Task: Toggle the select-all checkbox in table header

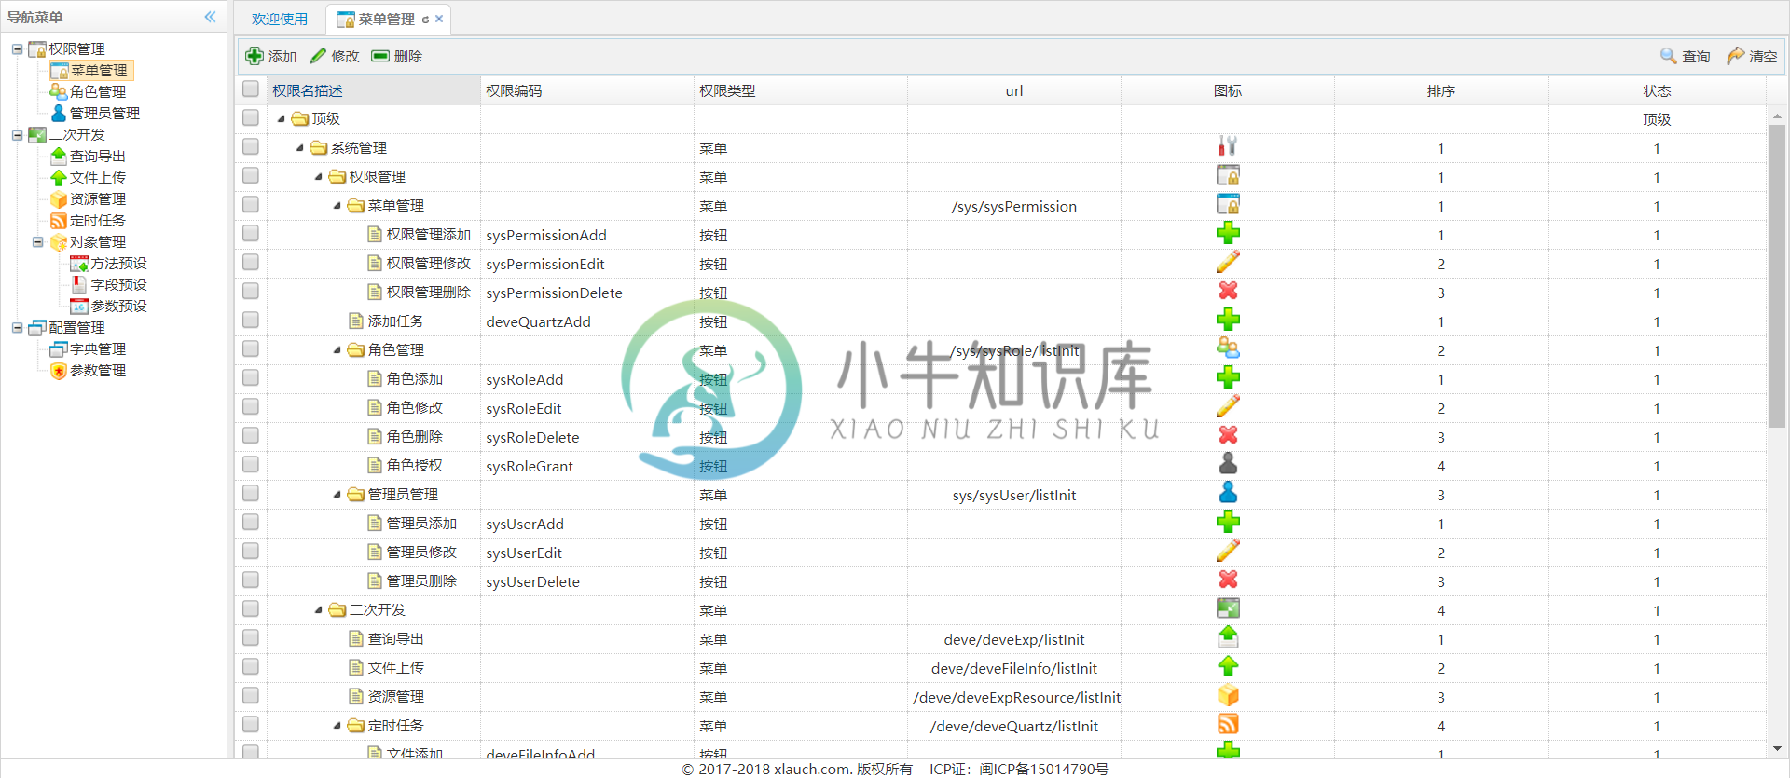Action: [x=251, y=89]
